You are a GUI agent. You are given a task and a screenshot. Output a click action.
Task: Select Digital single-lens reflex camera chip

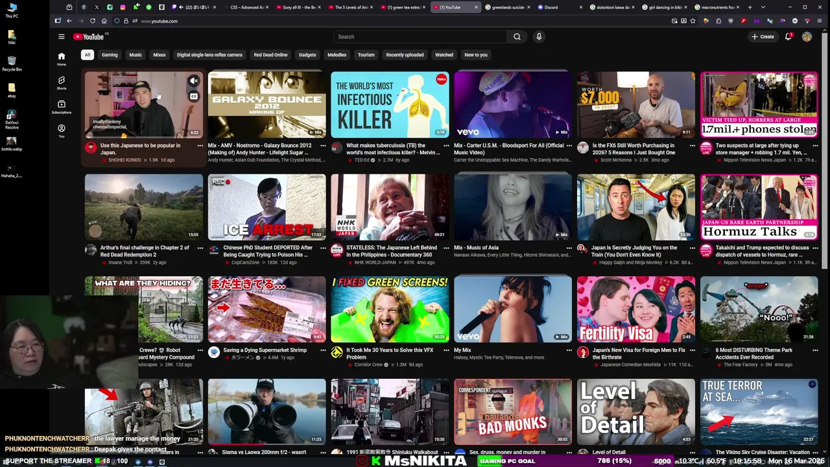coord(209,55)
